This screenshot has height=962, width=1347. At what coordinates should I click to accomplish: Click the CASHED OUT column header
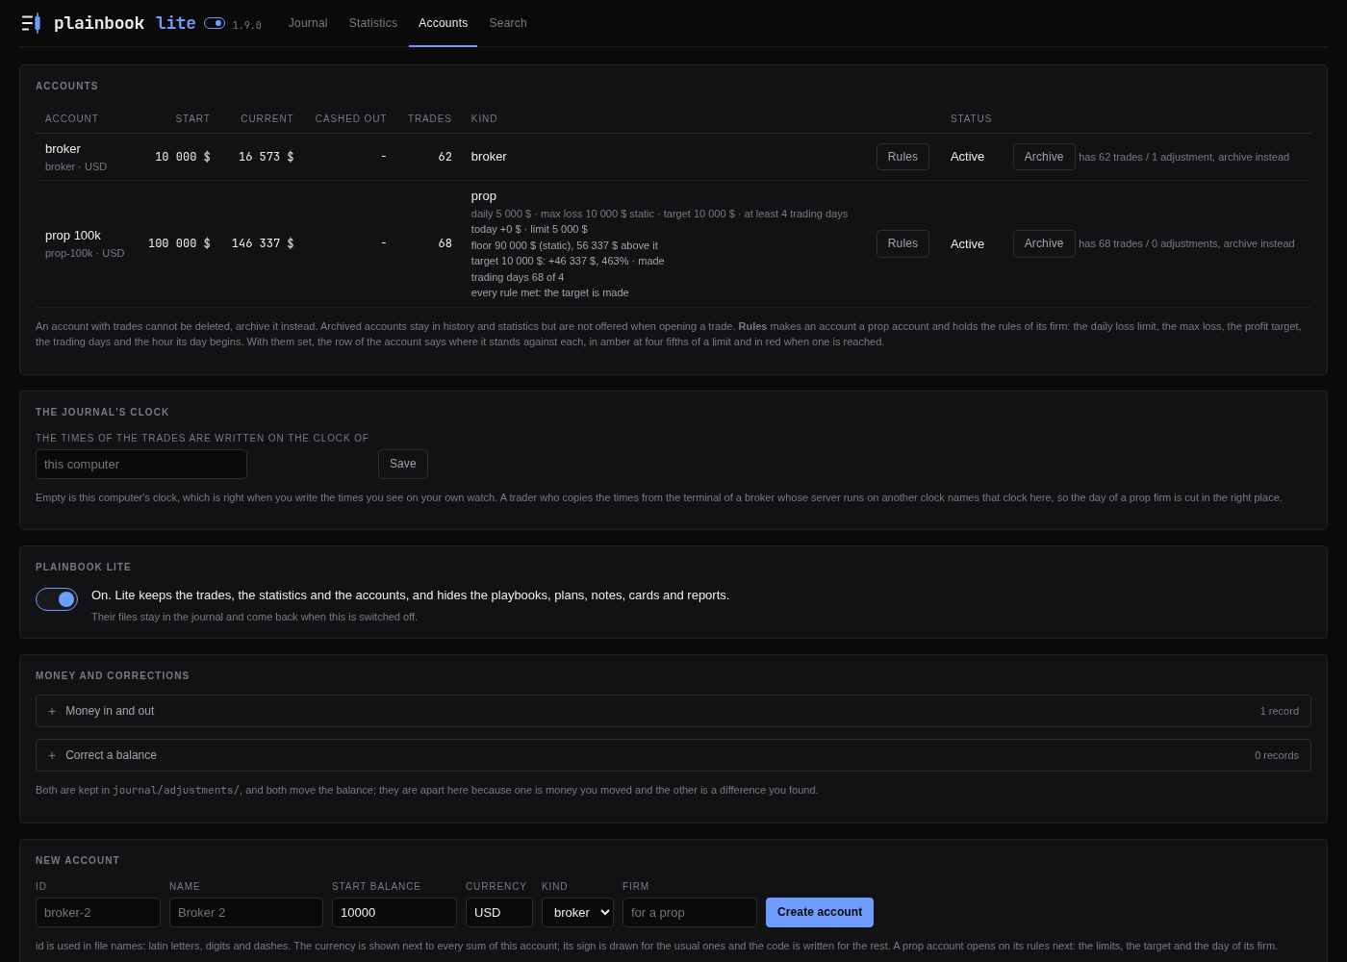pyautogui.click(x=351, y=118)
